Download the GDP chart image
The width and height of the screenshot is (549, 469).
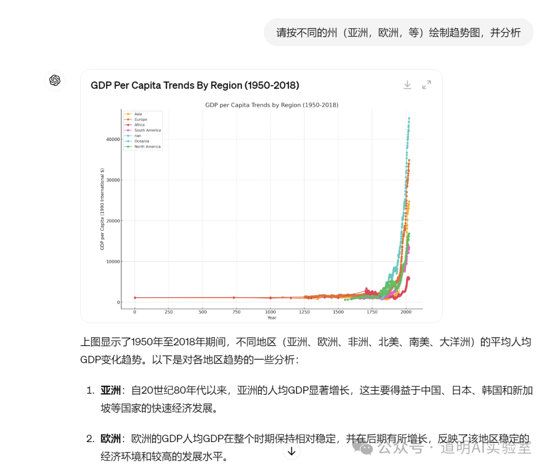coord(407,85)
